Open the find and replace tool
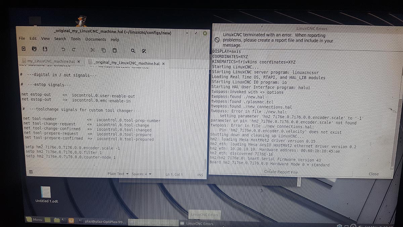Screen dimensions: 403x227 pos(144,51)
